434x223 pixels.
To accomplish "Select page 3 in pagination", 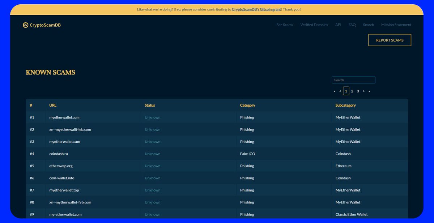I will click(x=358, y=91).
